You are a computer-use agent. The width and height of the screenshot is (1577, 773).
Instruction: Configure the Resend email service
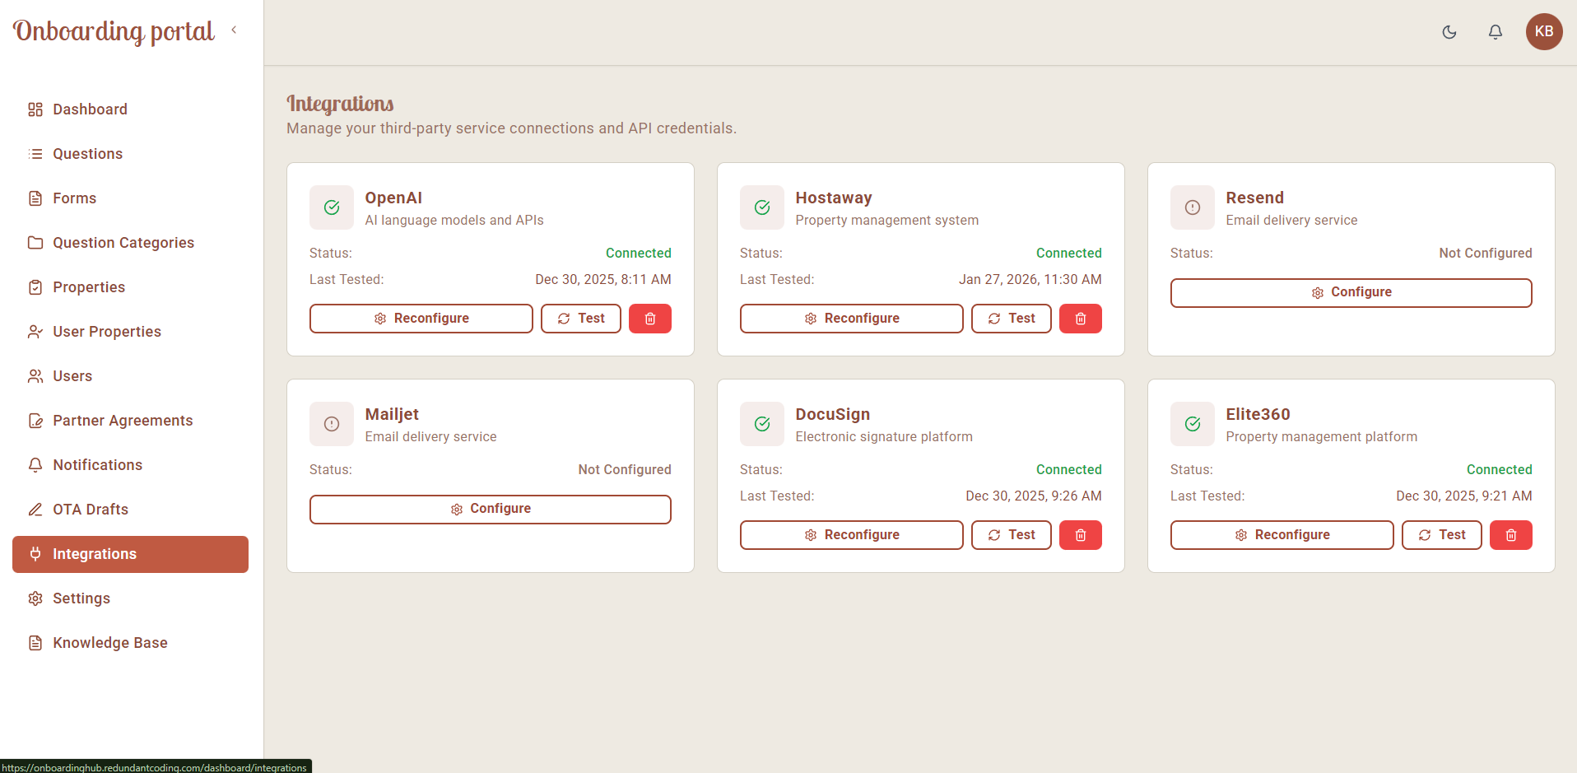[x=1351, y=293]
